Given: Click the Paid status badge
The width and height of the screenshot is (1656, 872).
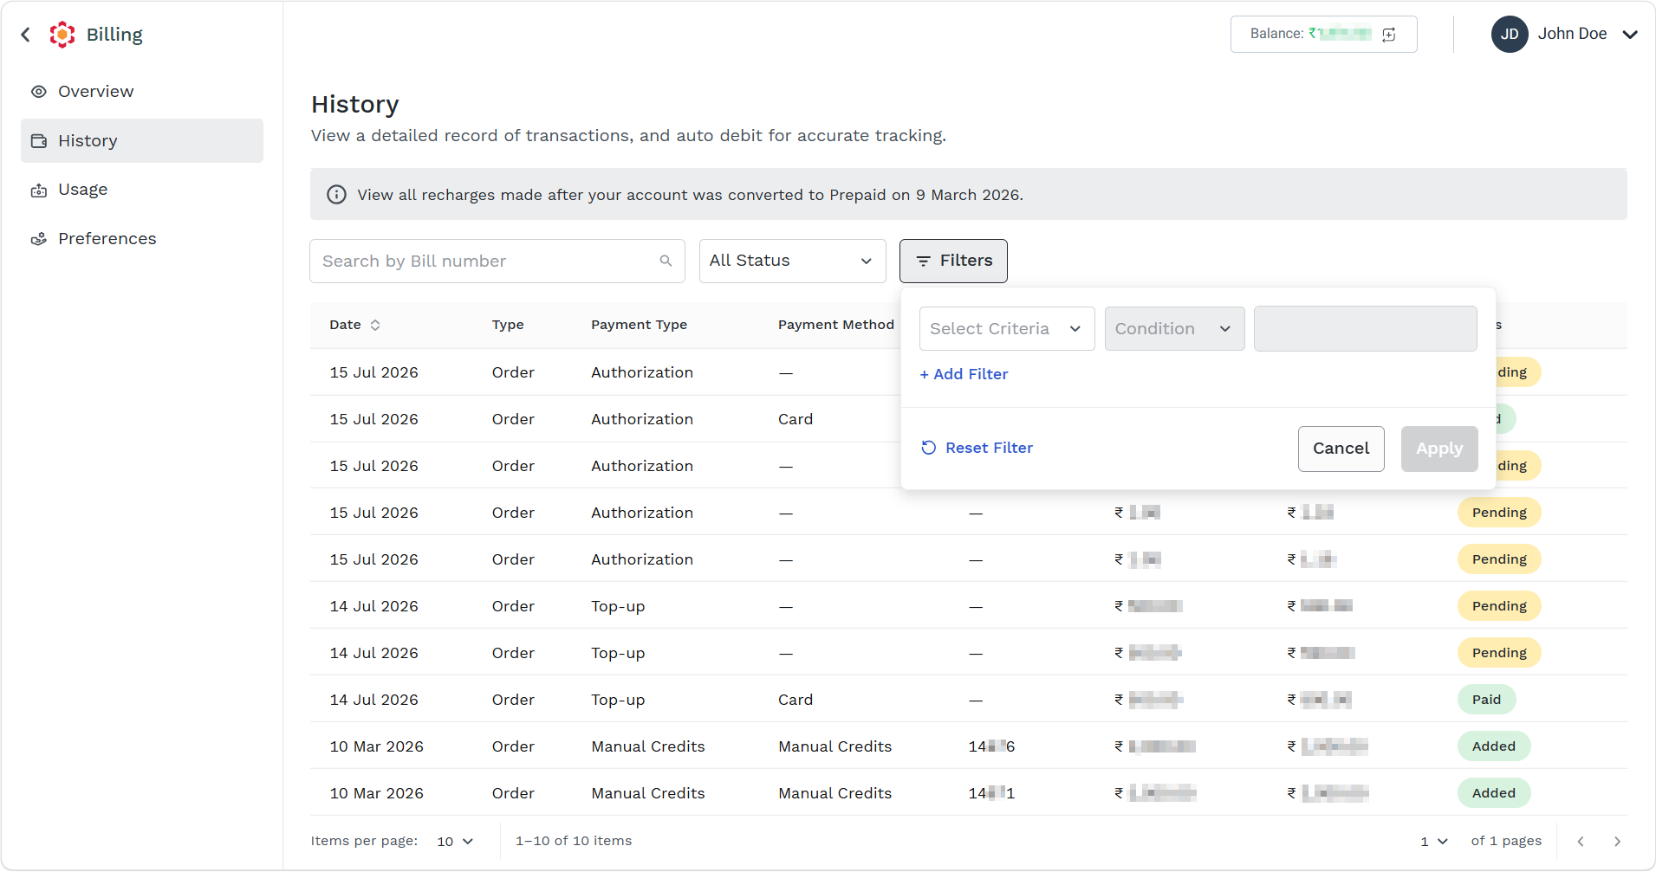Looking at the screenshot, I should (1486, 700).
